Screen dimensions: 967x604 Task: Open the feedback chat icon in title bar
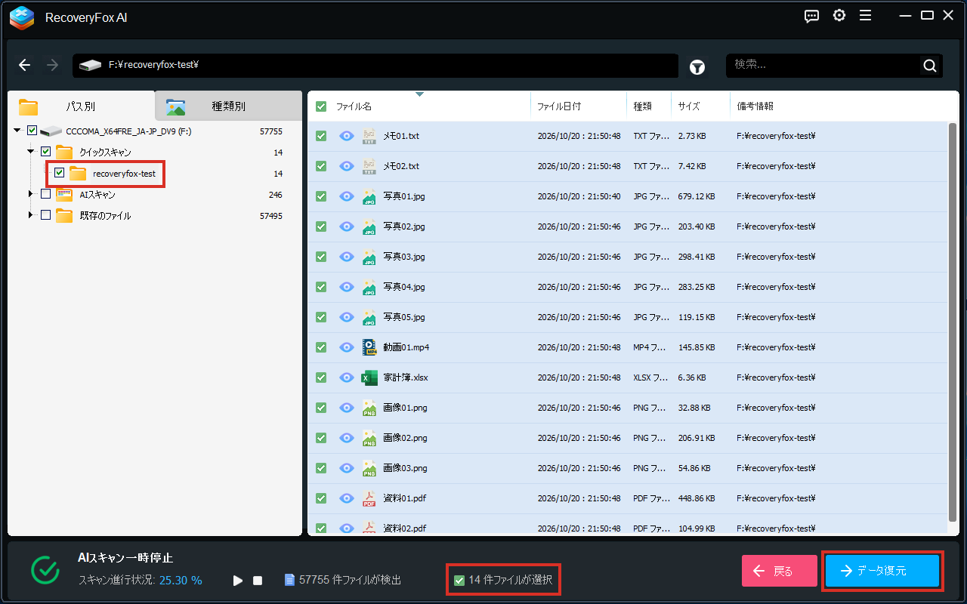[x=812, y=16]
